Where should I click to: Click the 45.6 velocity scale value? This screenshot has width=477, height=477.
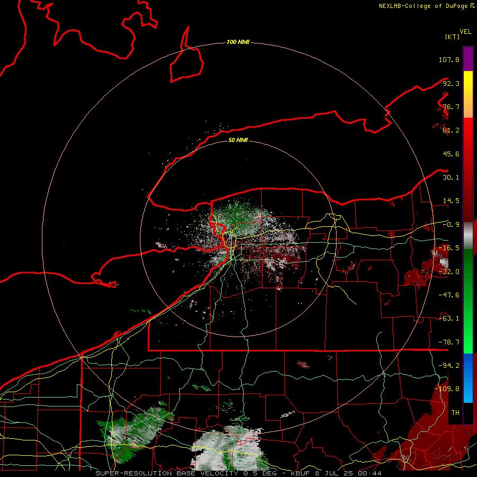coord(451,154)
